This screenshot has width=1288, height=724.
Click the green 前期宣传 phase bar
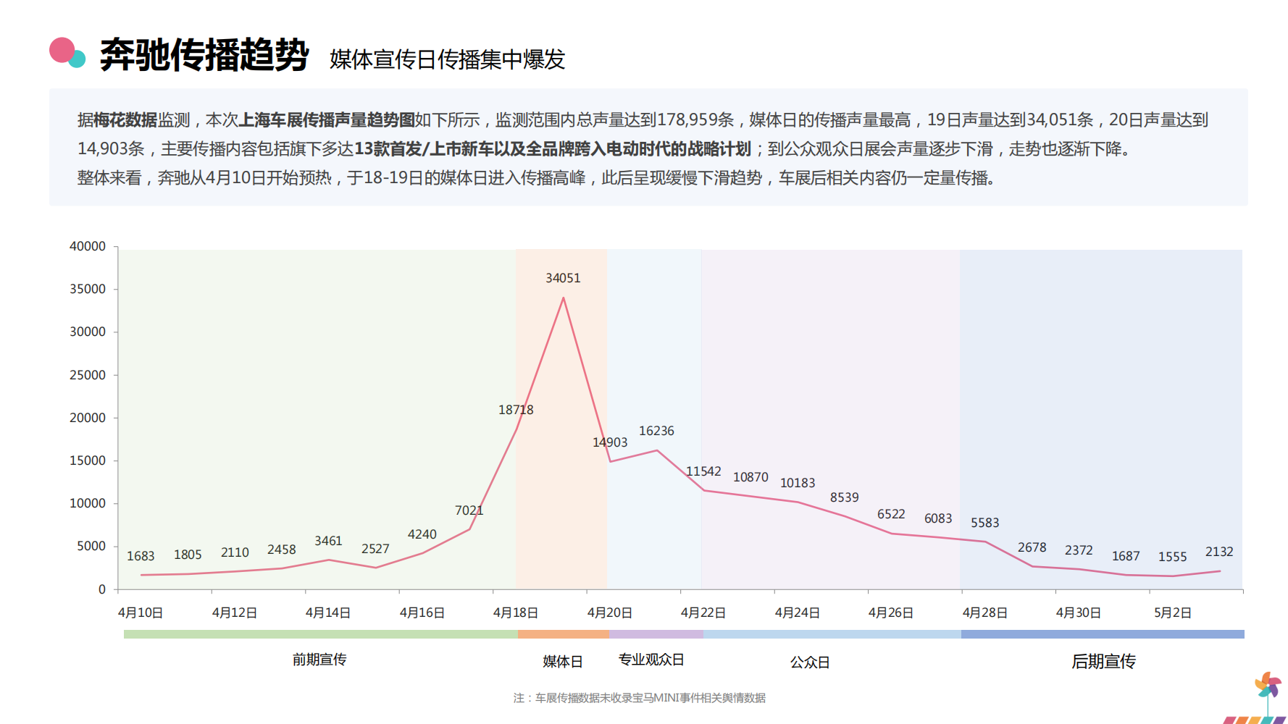pyautogui.click(x=320, y=634)
